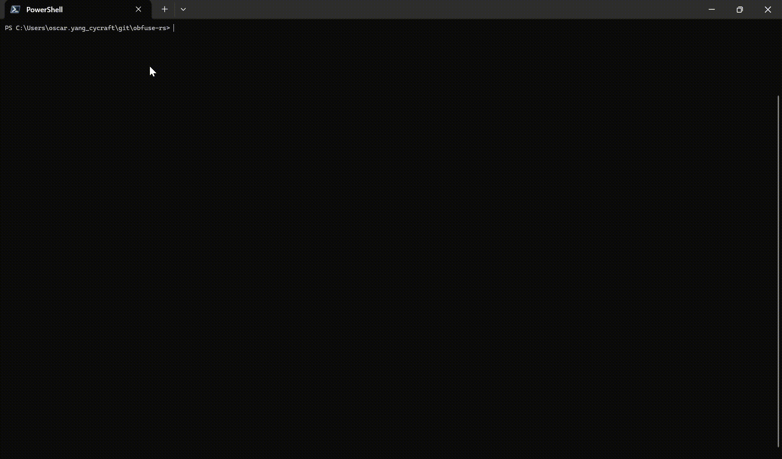Expand the new tab profiles dropdown chevron
Image resolution: width=782 pixels, height=459 pixels.
(x=183, y=9)
